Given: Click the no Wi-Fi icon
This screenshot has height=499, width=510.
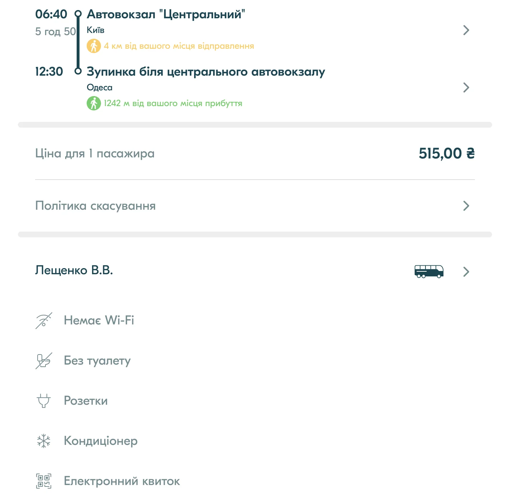Looking at the screenshot, I should coord(44,320).
